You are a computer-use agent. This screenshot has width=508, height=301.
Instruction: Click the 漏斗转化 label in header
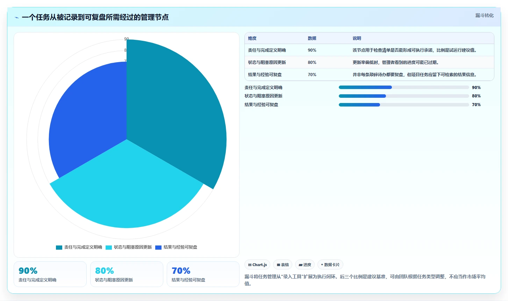click(x=484, y=15)
